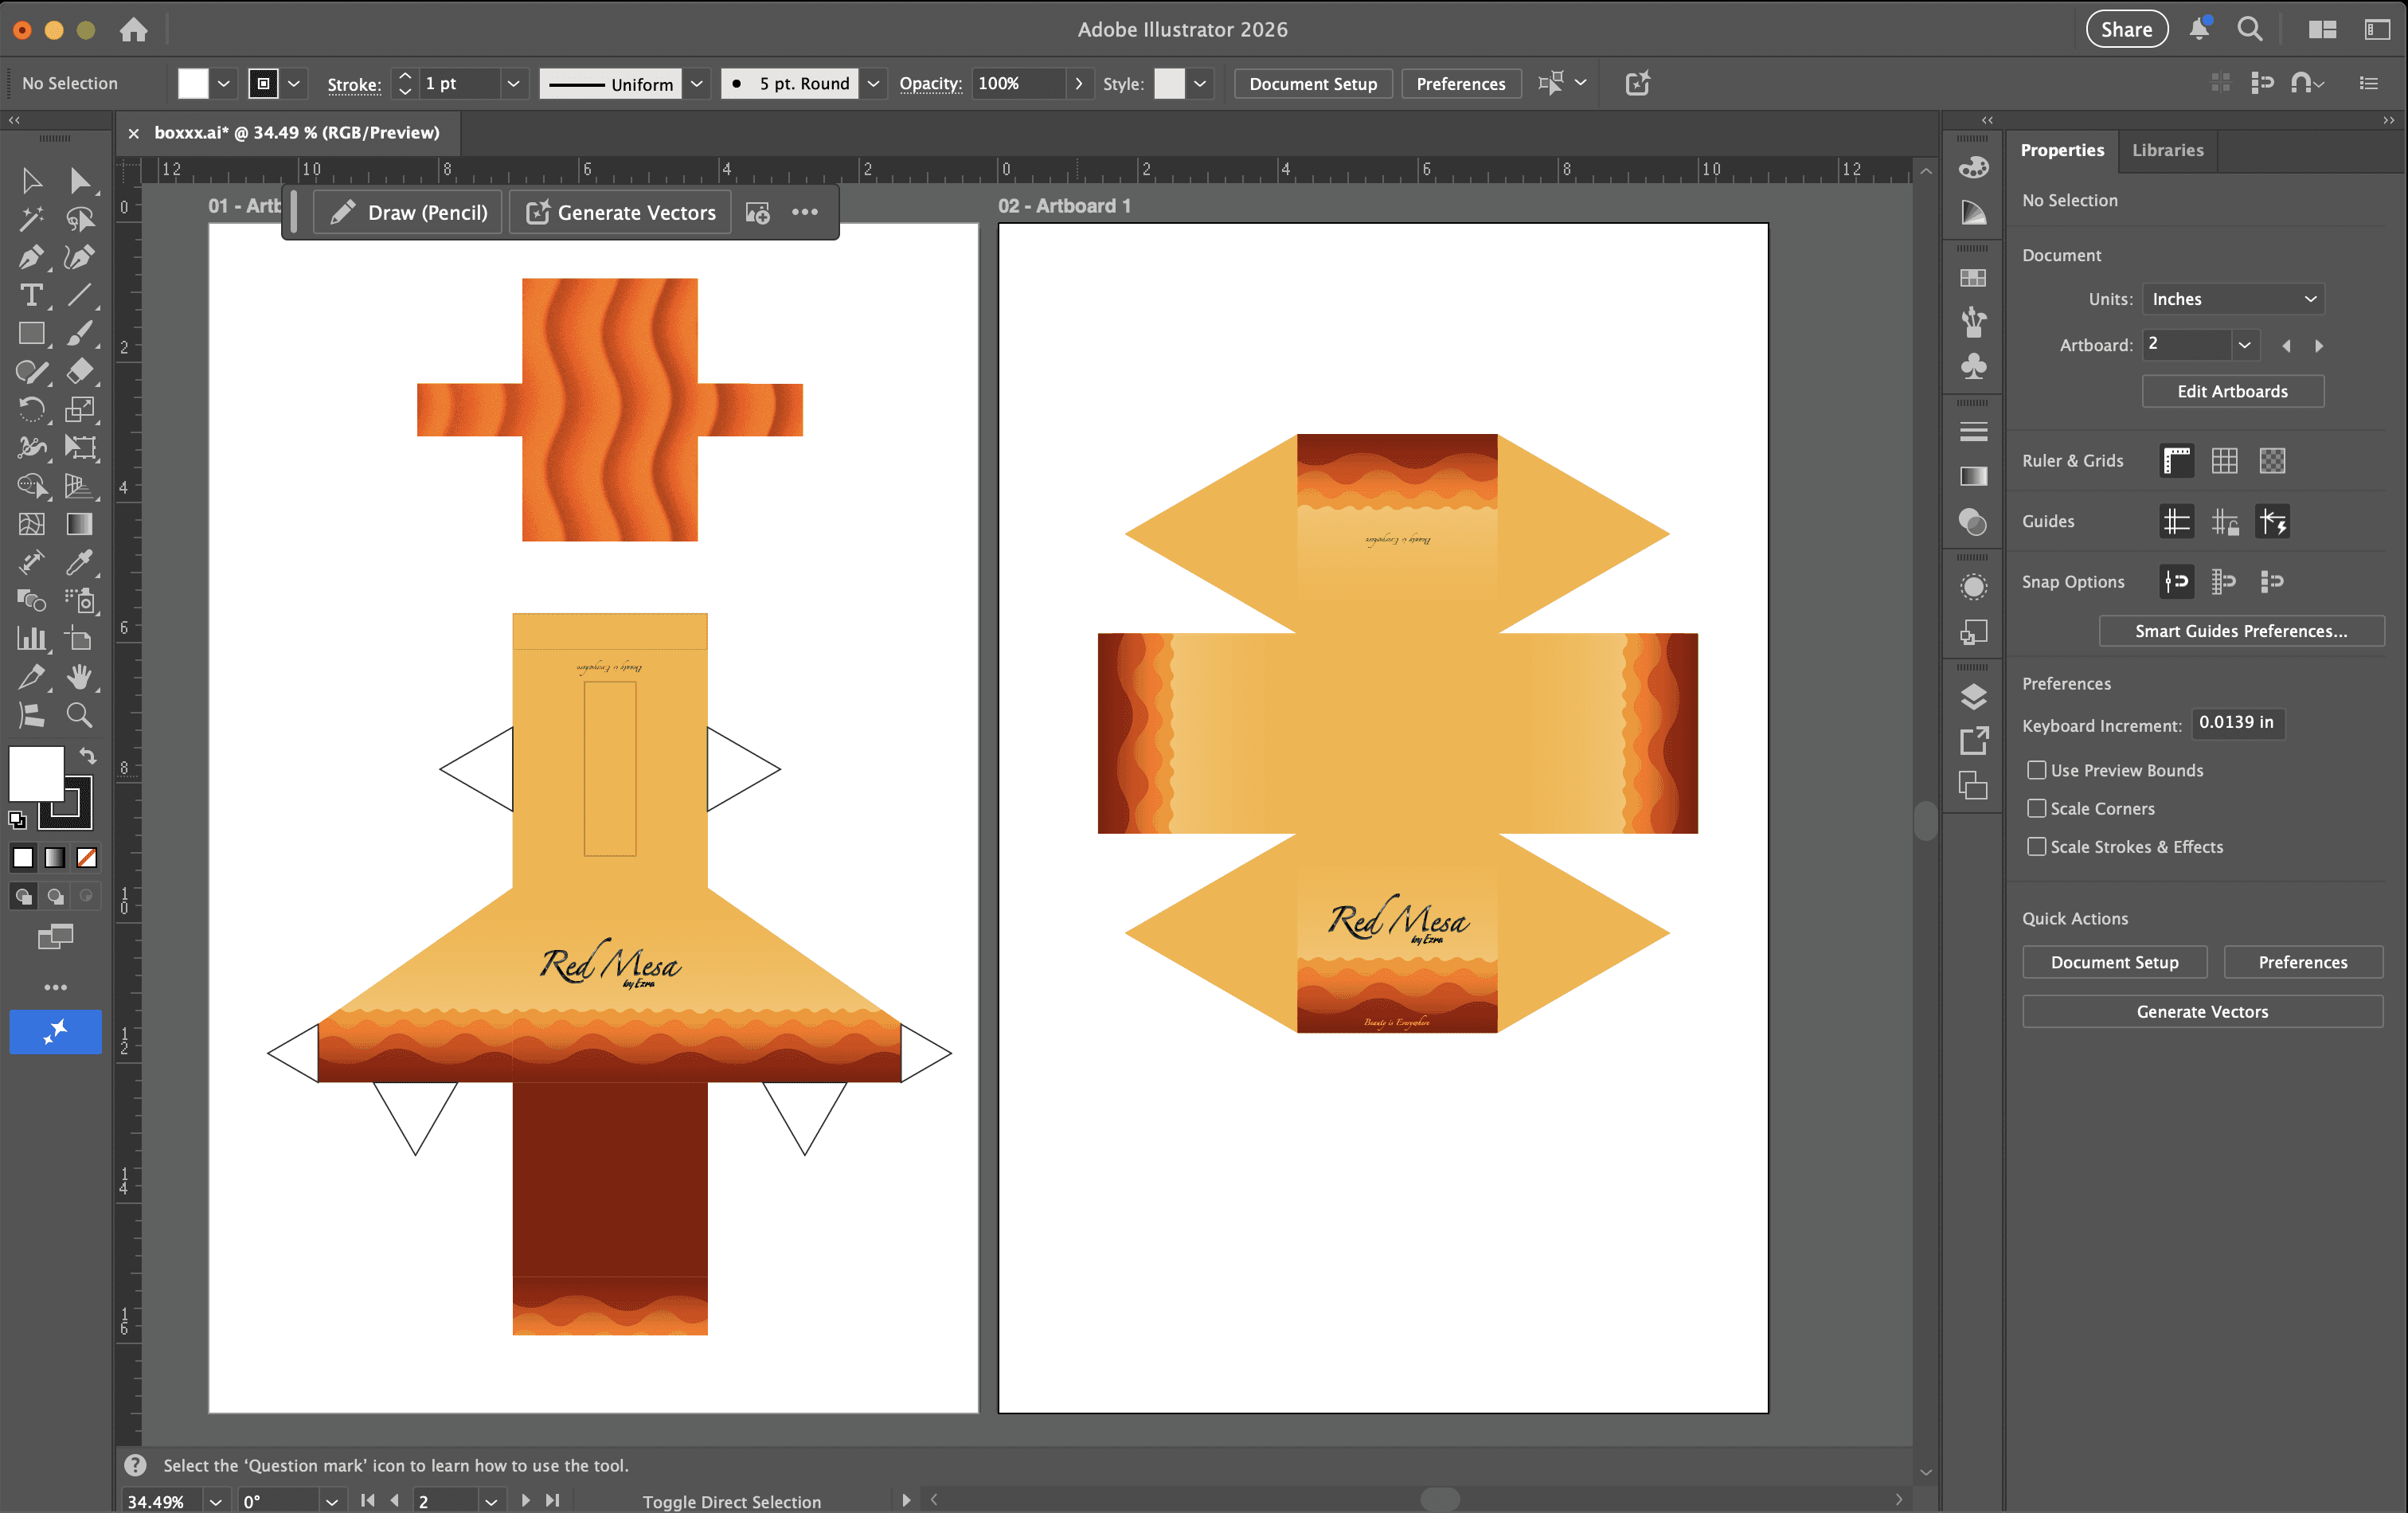Screen dimensions: 2408x1513
Task: Click the white Fill color swatch
Action: [36, 773]
